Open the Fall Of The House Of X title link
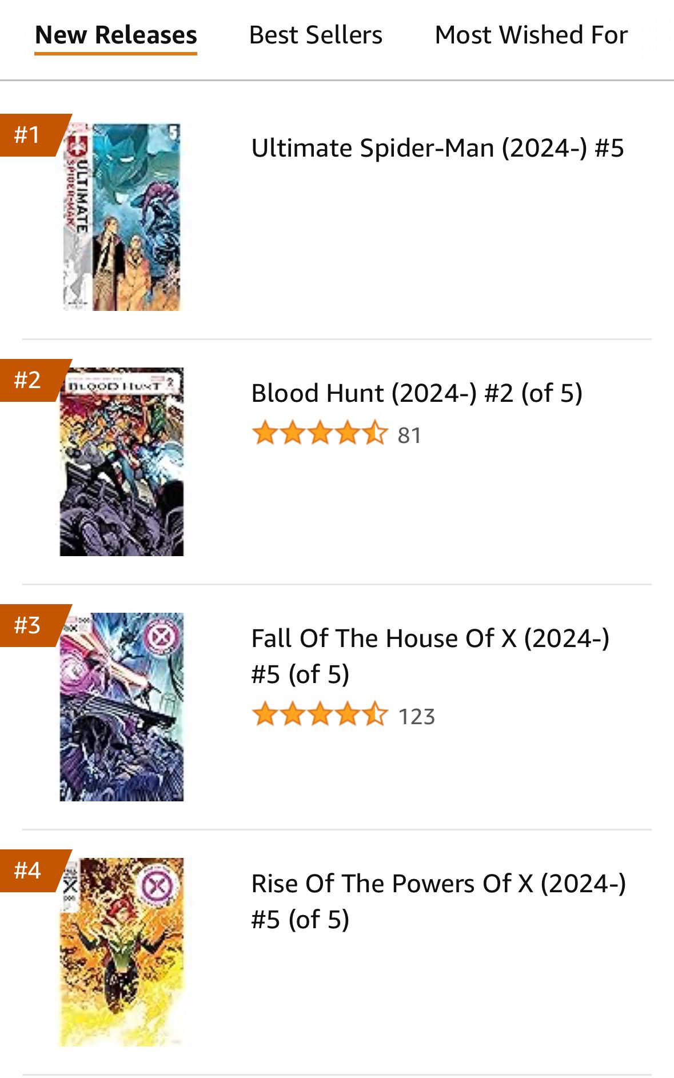 click(430, 656)
